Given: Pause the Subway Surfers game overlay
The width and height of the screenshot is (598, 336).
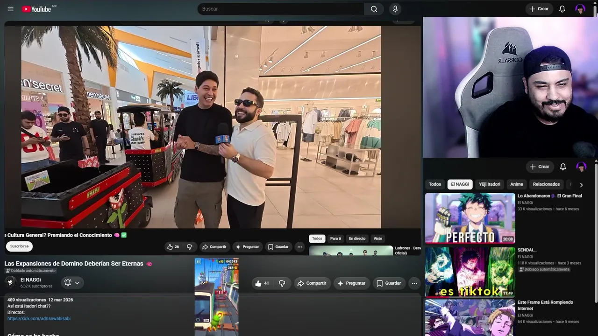Looking at the screenshot, I should click(198, 262).
